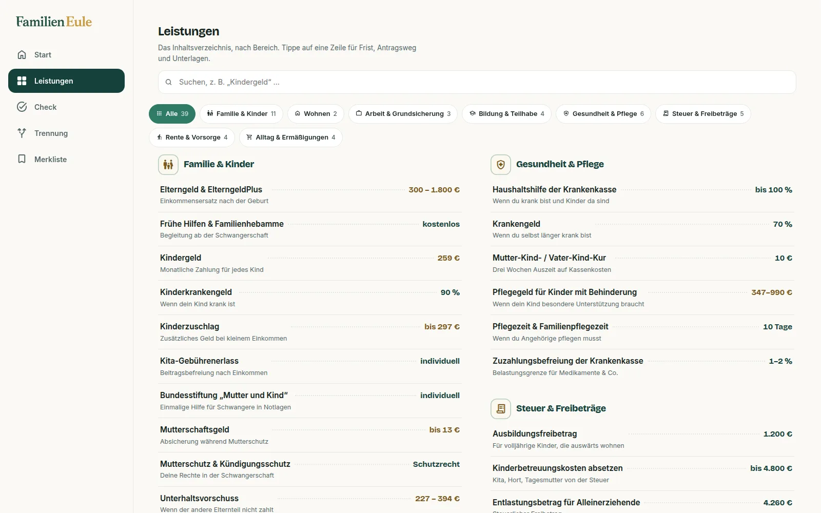The height and width of the screenshot is (513, 821).
Task: Click the value "227 – 394 €"
Action: pyautogui.click(x=437, y=499)
